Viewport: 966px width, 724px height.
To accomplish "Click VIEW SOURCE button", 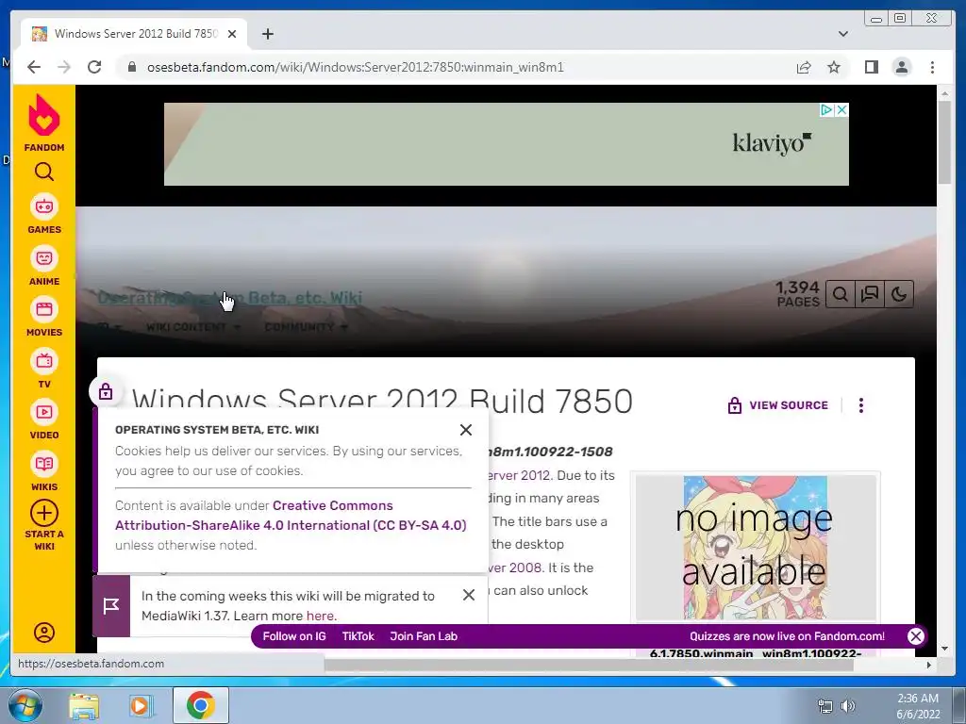I will (x=777, y=405).
